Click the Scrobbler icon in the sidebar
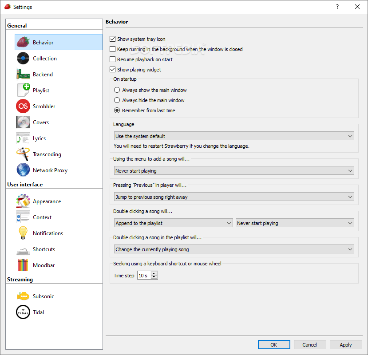Viewport: 368px width, 355px height. (23, 106)
